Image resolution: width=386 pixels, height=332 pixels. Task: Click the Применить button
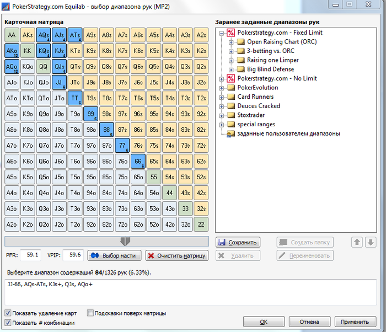coord(355,322)
